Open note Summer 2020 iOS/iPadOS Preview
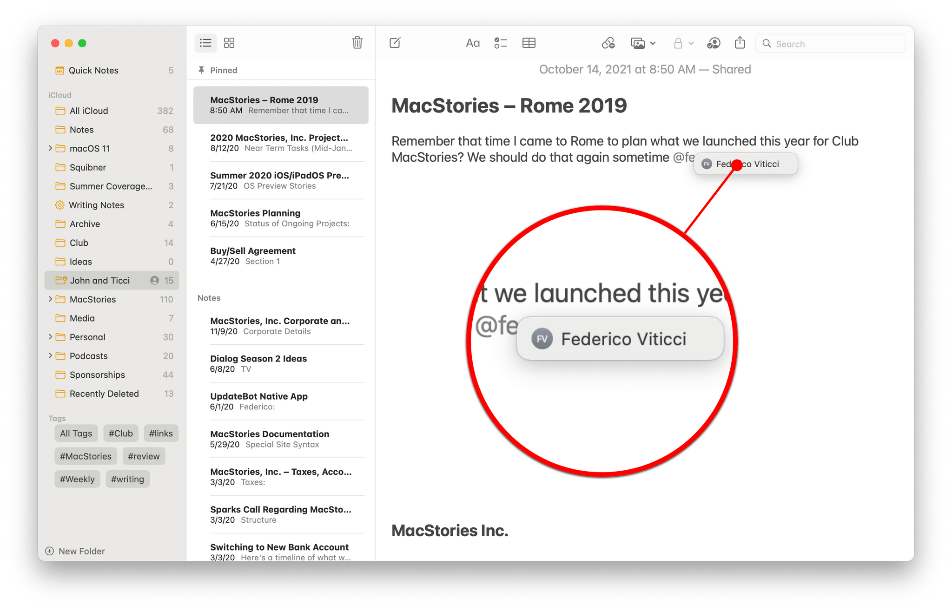Screen dimensions: 952x611 pos(281,180)
